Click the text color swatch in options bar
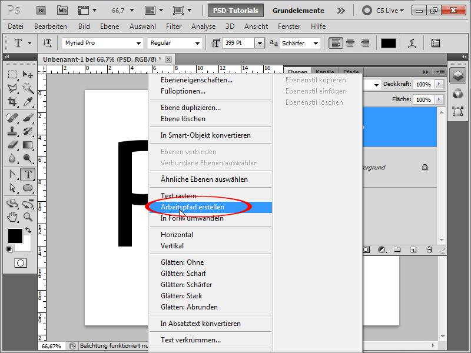Screen dimensions: 471x353 click(389, 43)
